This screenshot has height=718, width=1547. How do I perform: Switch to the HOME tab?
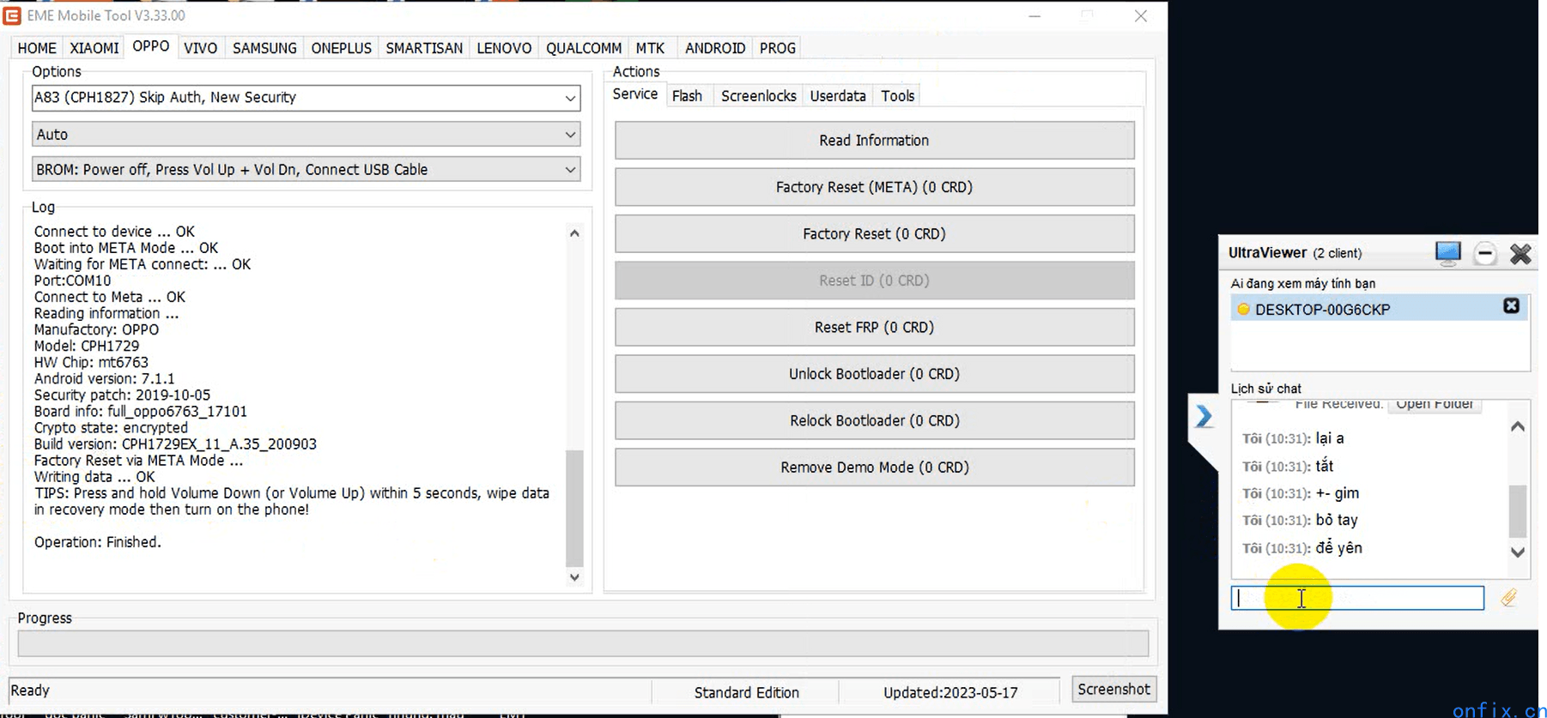[37, 48]
